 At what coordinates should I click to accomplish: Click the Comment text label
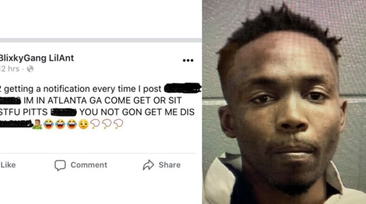tap(89, 165)
